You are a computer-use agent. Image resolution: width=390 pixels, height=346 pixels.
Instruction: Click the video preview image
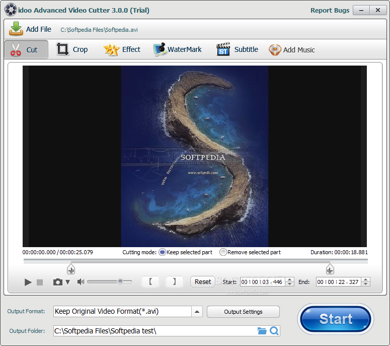(x=195, y=156)
